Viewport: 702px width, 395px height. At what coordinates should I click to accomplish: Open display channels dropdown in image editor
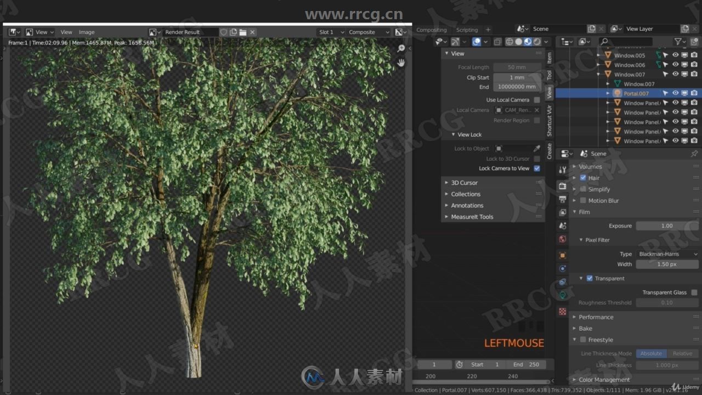[x=401, y=32]
